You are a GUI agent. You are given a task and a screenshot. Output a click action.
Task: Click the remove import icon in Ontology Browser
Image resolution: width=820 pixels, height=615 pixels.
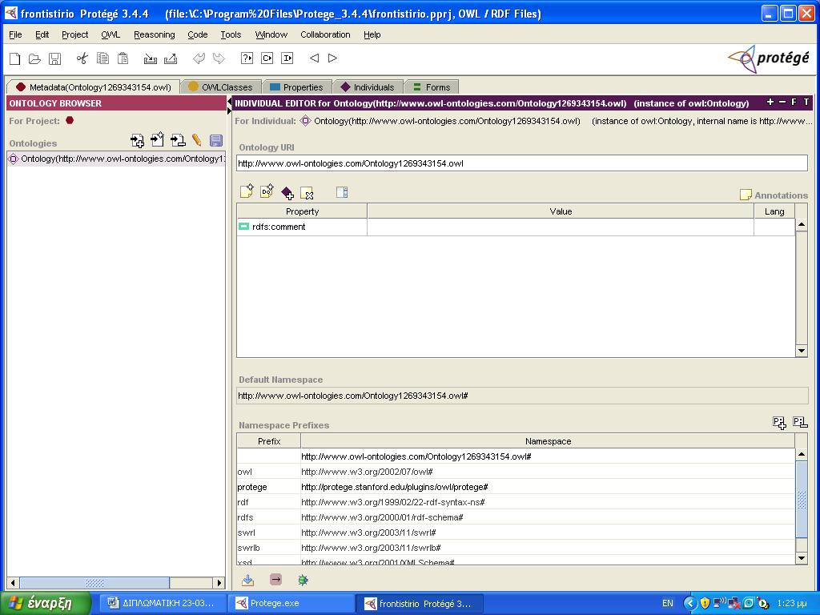(178, 140)
